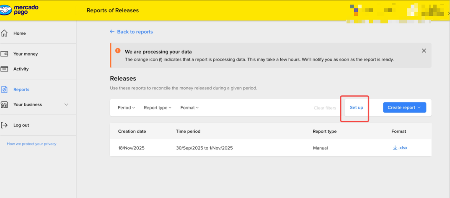The height and width of the screenshot is (198, 450).
Task: Open the Report type filter dropdown
Action: pyautogui.click(x=158, y=108)
